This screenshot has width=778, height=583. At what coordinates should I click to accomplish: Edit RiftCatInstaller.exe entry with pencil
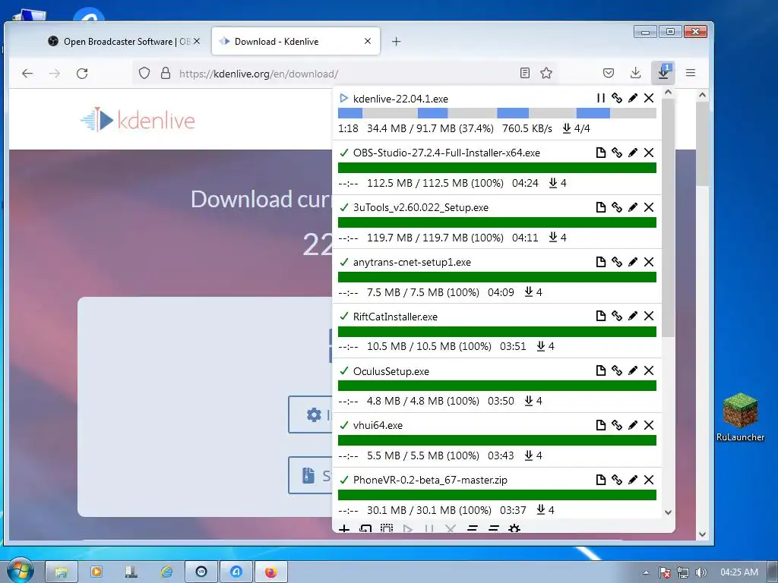tap(633, 316)
